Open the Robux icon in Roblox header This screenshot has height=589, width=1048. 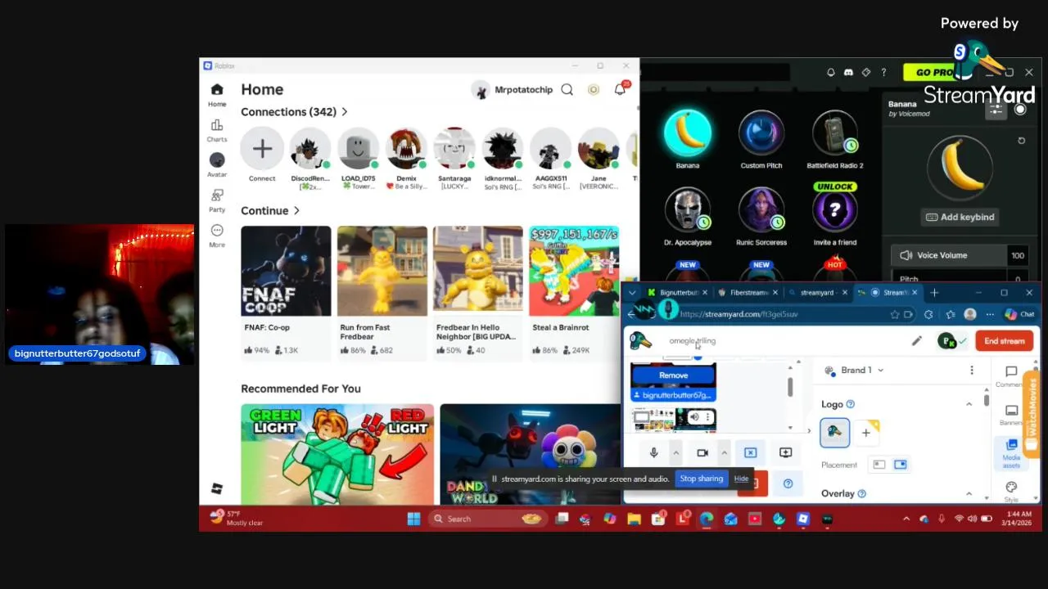[594, 90]
